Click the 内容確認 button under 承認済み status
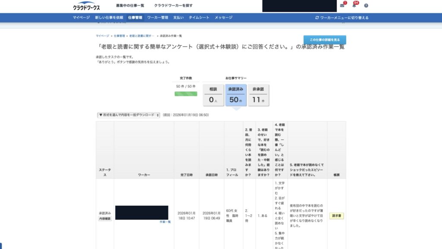 click(105, 219)
